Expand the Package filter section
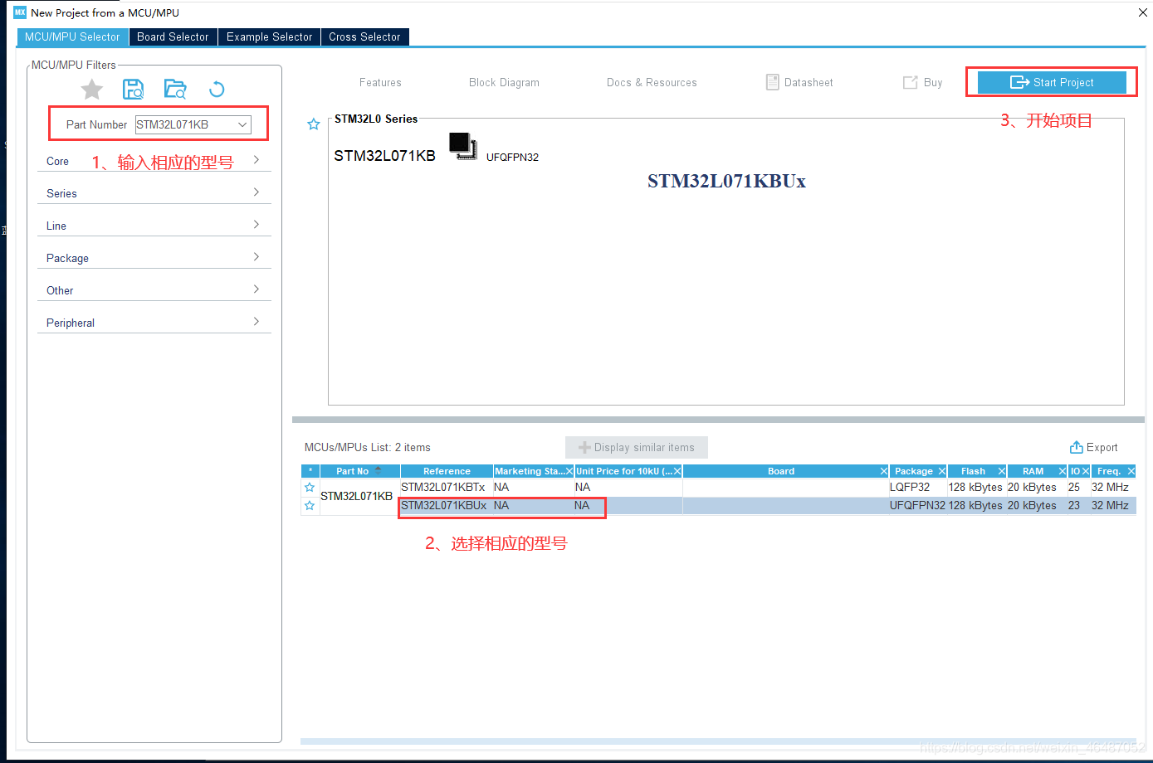The width and height of the screenshot is (1153, 763). [154, 258]
